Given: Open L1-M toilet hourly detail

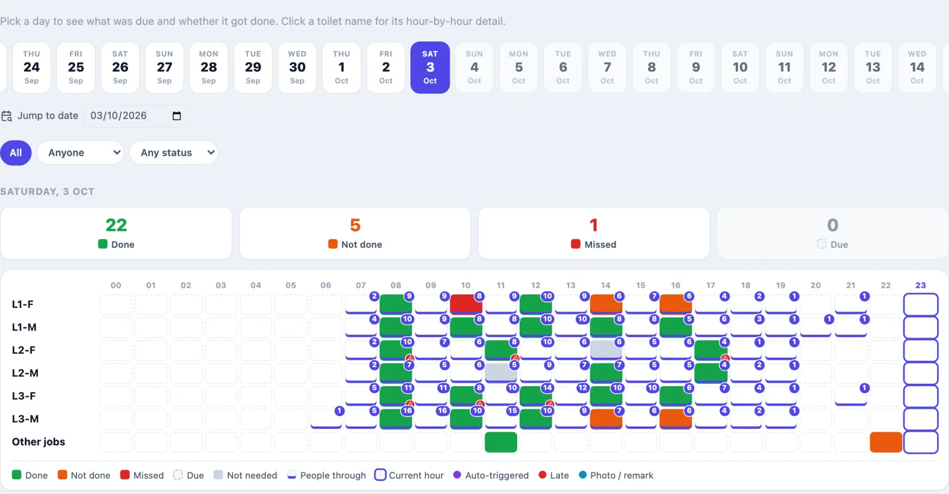Looking at the screenshot, I should pos(24,327).
